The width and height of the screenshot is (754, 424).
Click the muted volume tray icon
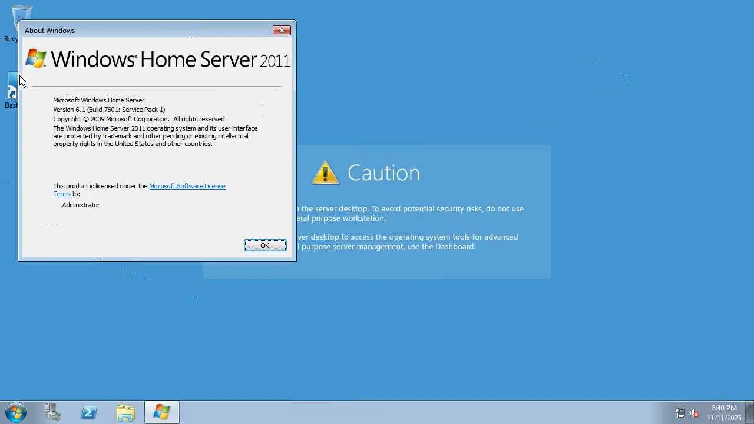tap(695, 413)
